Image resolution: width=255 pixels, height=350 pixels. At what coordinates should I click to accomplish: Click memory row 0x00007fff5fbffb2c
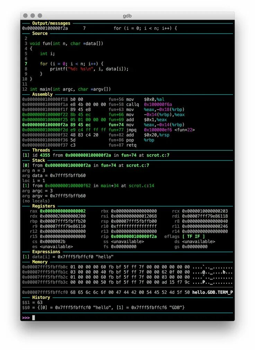127,277
